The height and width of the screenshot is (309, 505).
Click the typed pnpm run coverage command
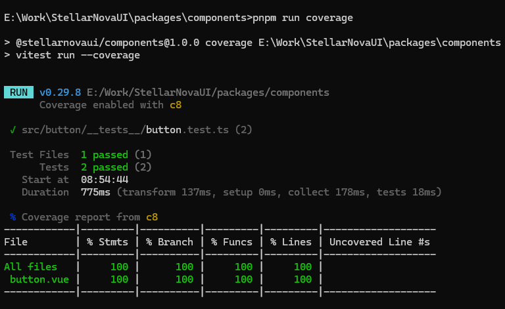[x=304, y=18]
